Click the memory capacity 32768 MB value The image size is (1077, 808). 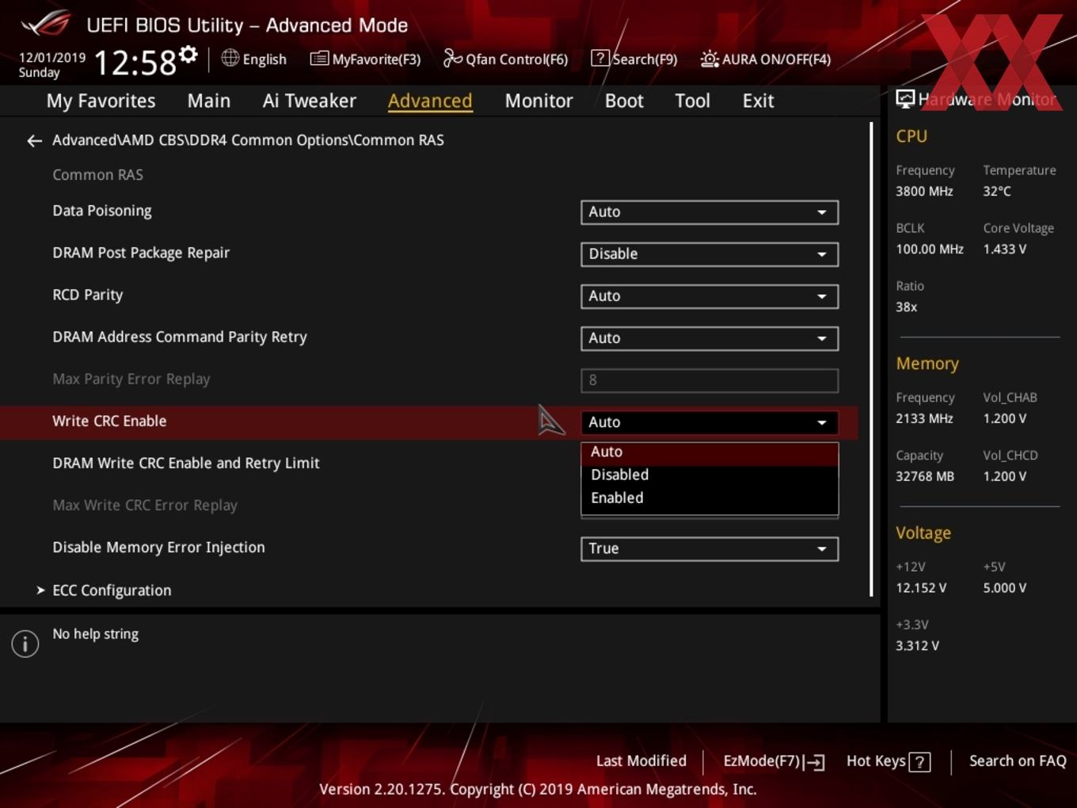[x=925, y=477]
